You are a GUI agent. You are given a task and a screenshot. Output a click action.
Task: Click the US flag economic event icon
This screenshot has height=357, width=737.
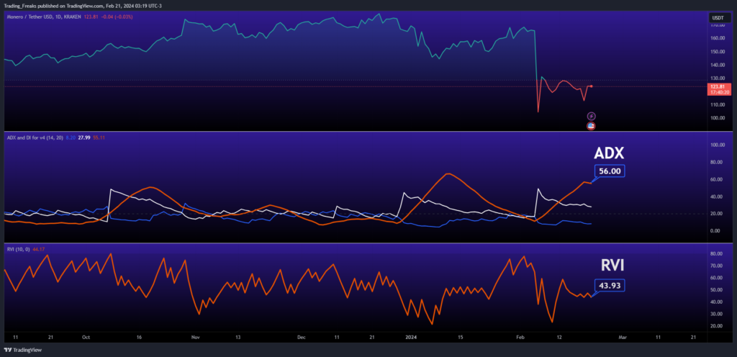592,126
